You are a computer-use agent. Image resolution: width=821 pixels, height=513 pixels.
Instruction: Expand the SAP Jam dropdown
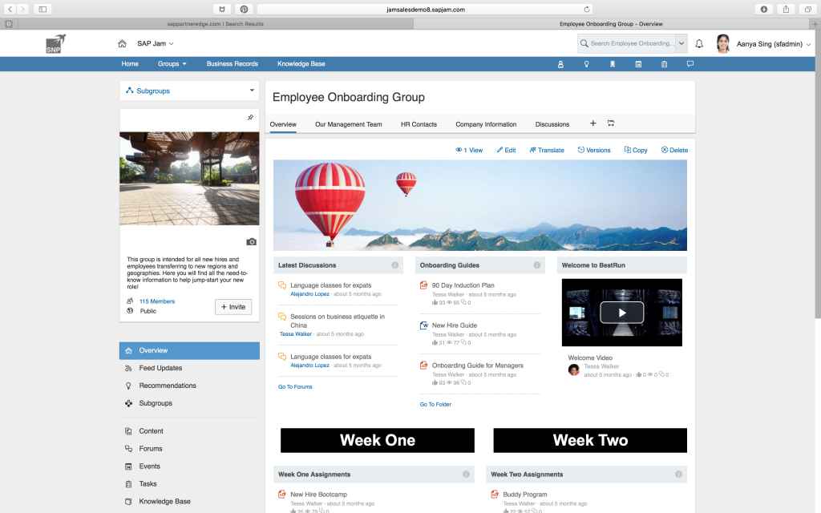tap(155, 43)
